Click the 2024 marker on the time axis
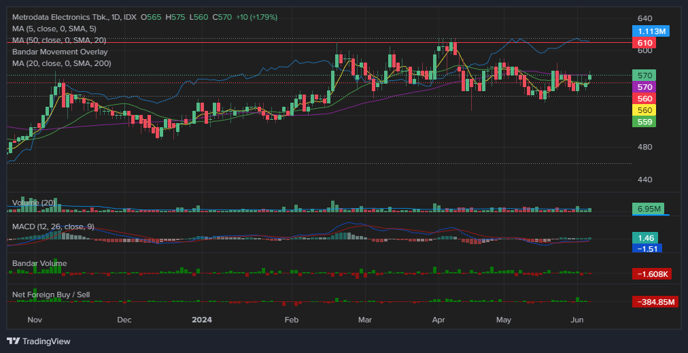This screenshot has height=353, width=688. pyautogui.click(x=202, y=319)
